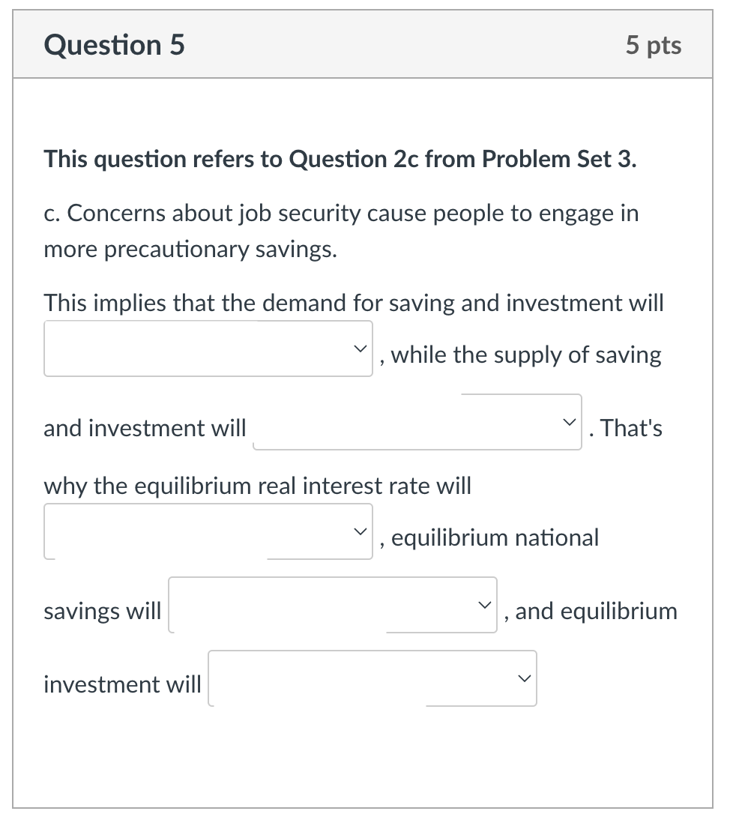Click the chevron on the interest rate dropdown
Image resolution: width=736 pixels, height=820 pixels.
pyautogui.click(x=360, y=531)
